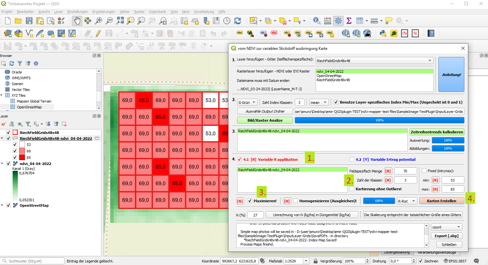Open the messages log speech icon
The width and height of the screenshot is (488, 265).
[476, 261]
